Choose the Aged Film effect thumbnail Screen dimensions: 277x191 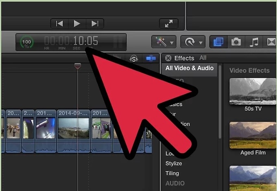[253, 135]
